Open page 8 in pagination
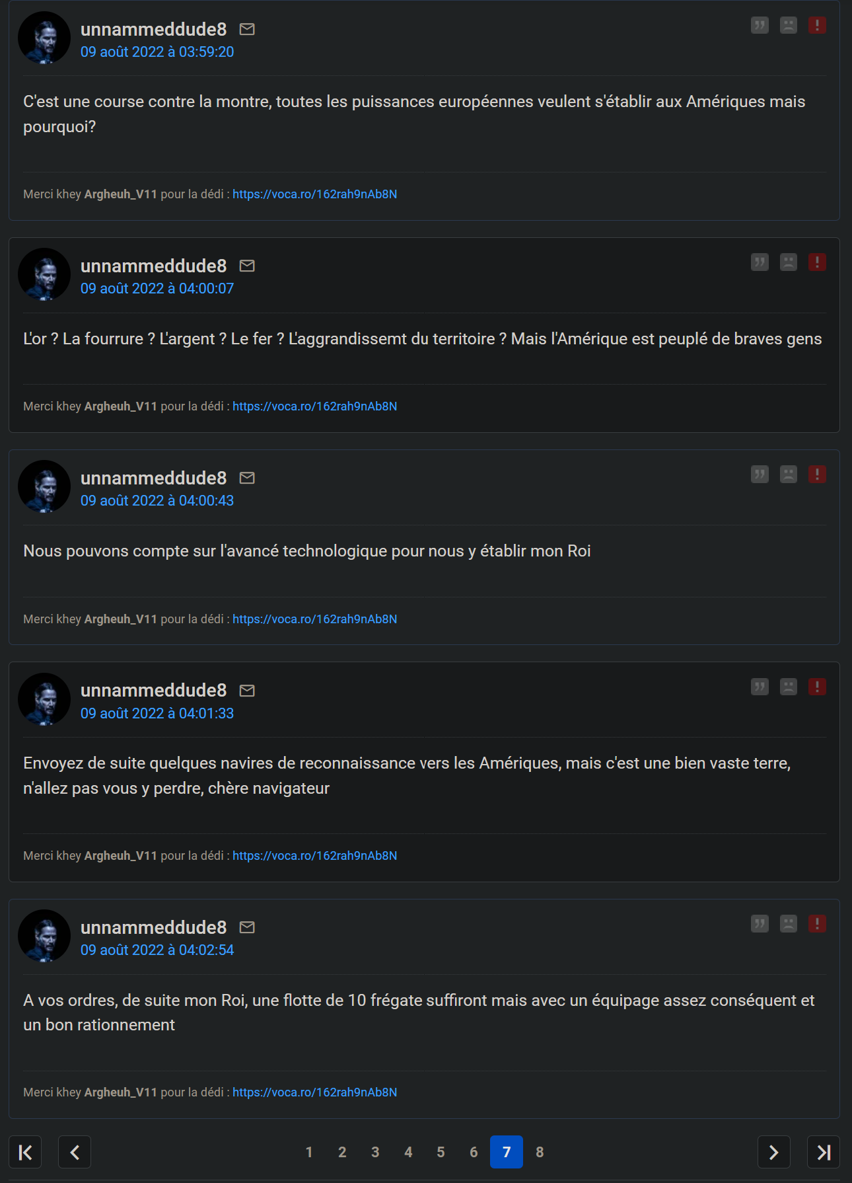The height and width of the screenshot is (1183, 852). (540, 1152)
